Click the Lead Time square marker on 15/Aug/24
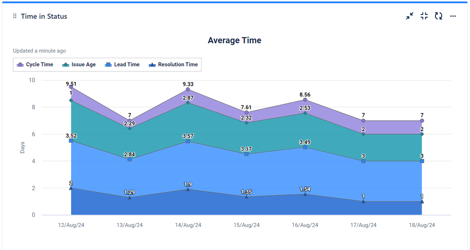The height and width of the screenshot is (250, 470). (x=246, y=154)
